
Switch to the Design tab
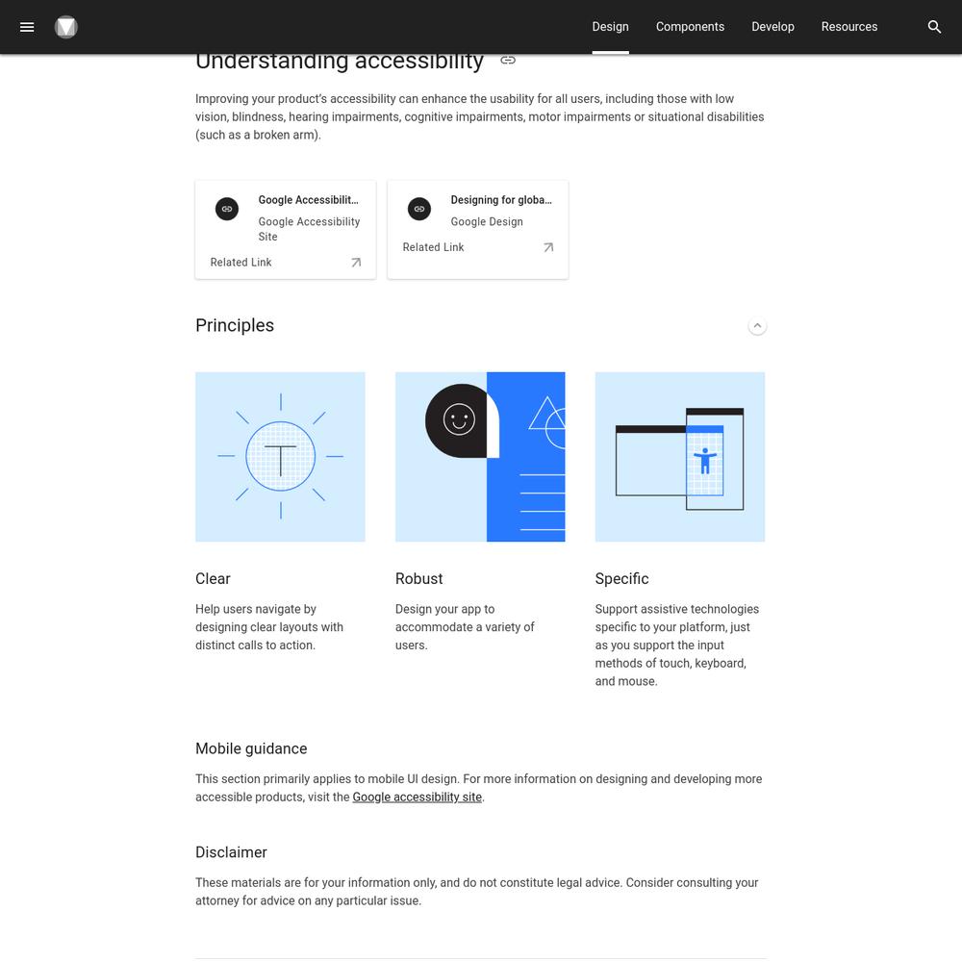coord(610,27)
